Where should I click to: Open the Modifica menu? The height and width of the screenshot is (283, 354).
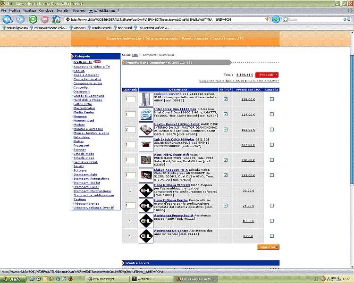[15, 10]
